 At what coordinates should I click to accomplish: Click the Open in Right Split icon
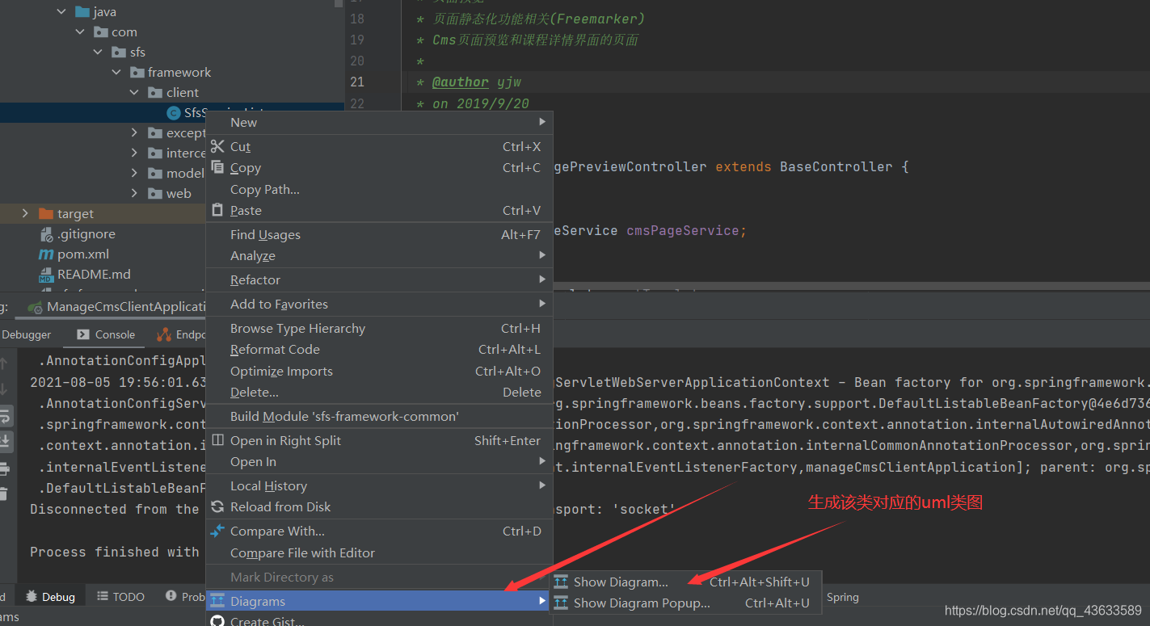(x=217, y=440)
